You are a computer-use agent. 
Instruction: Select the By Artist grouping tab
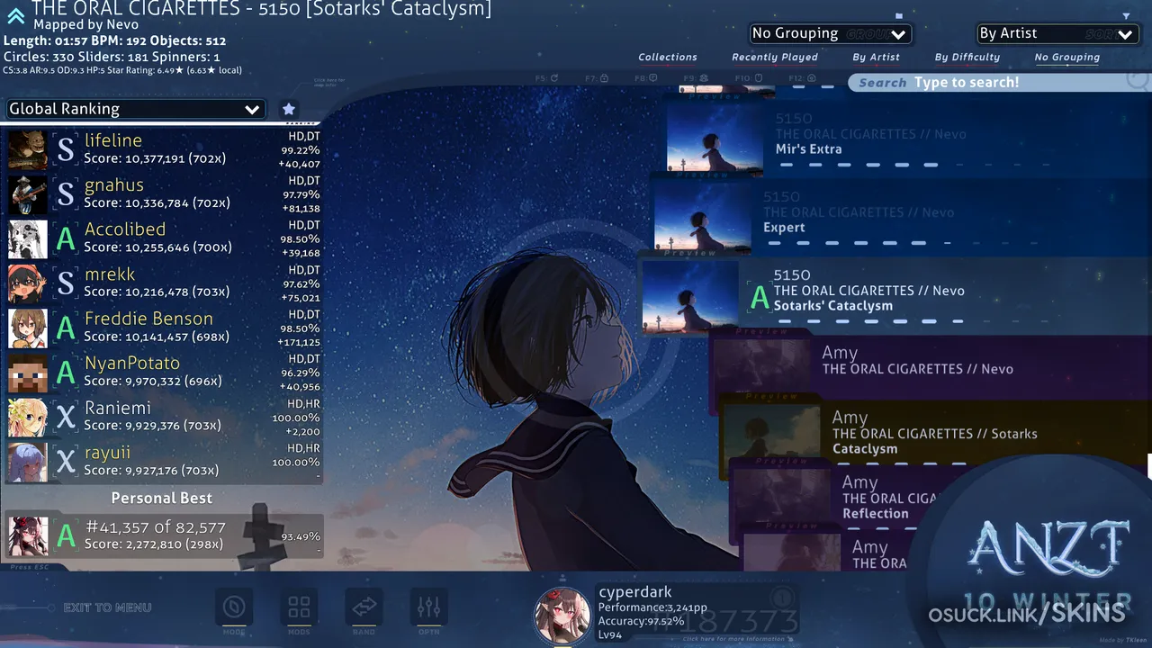click(876, 57)
